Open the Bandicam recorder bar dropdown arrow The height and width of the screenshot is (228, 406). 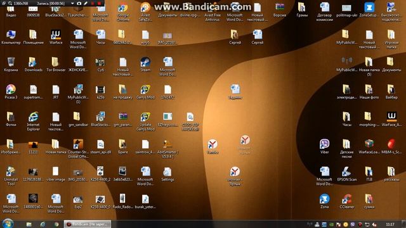pyautogui.click(x=72, y=3)
